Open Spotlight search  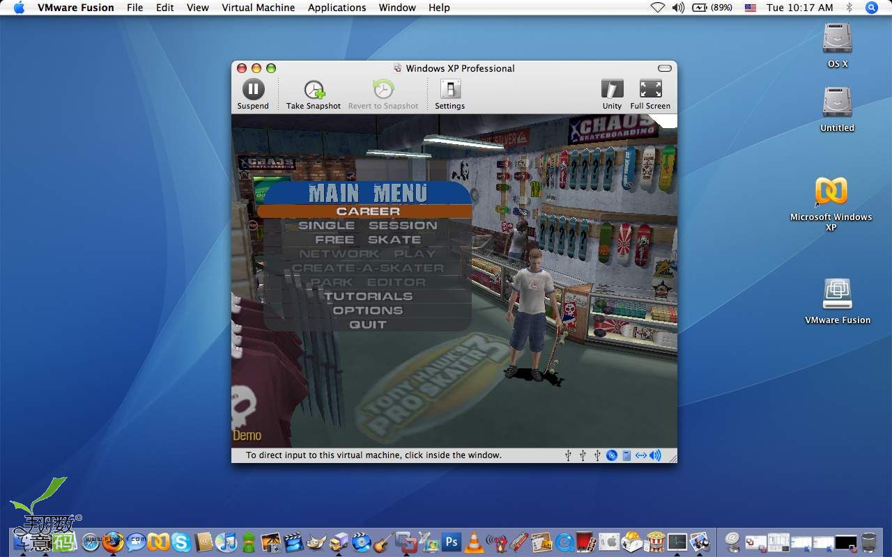pos(872,8)
